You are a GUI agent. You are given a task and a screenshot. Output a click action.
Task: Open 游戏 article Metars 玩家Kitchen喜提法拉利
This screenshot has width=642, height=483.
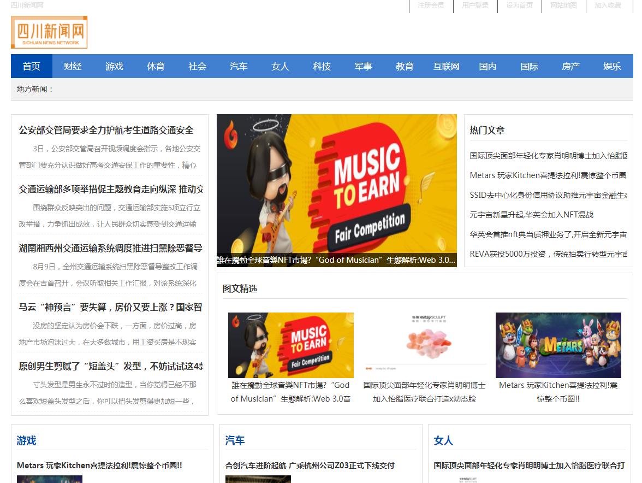pos(99,466)
